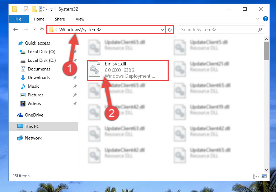Click the This PC monitor icon

point(20,127)
